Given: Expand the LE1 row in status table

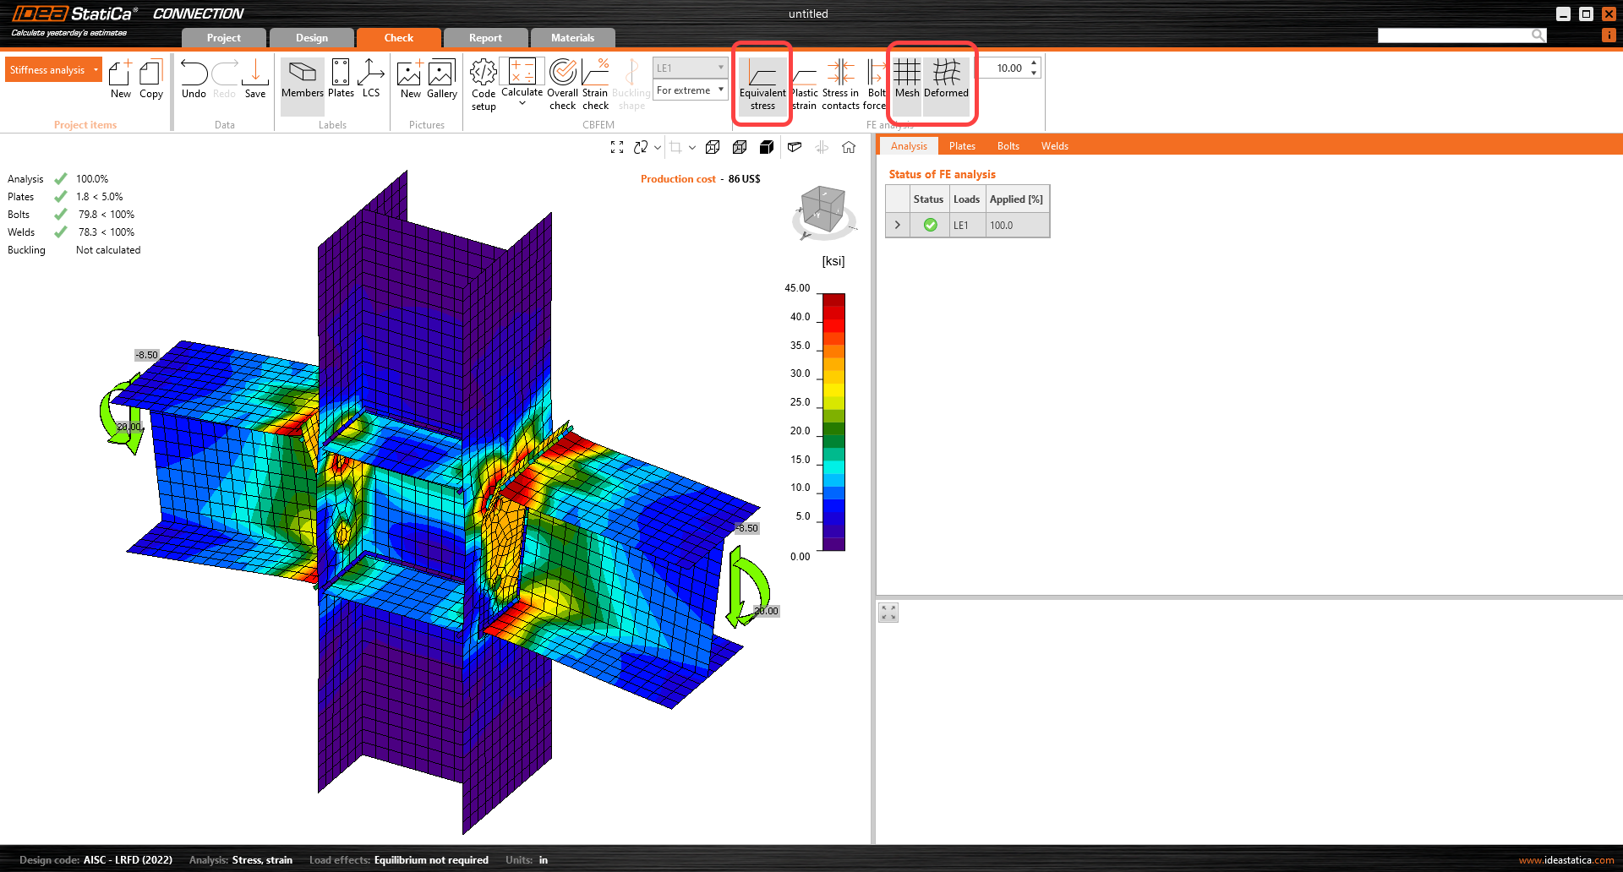Looking at the screenshot, I should click(x=898, y=226).
